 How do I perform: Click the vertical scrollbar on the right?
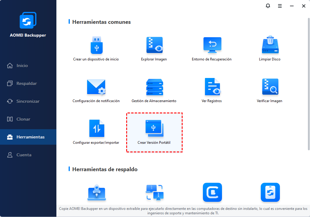click(309, 84)
